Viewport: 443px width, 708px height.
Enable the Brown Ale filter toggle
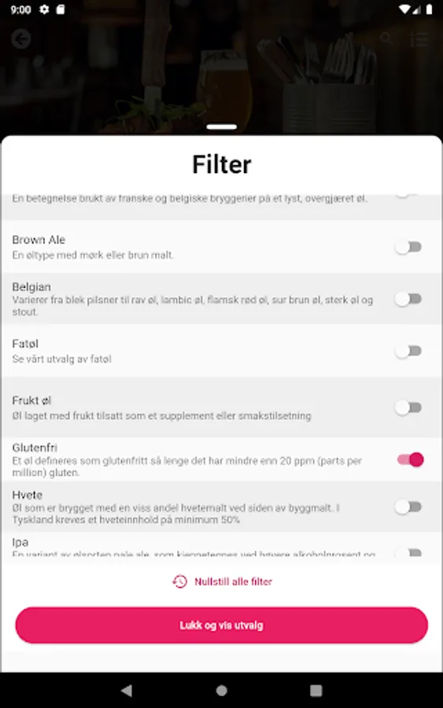click(408, 247)
